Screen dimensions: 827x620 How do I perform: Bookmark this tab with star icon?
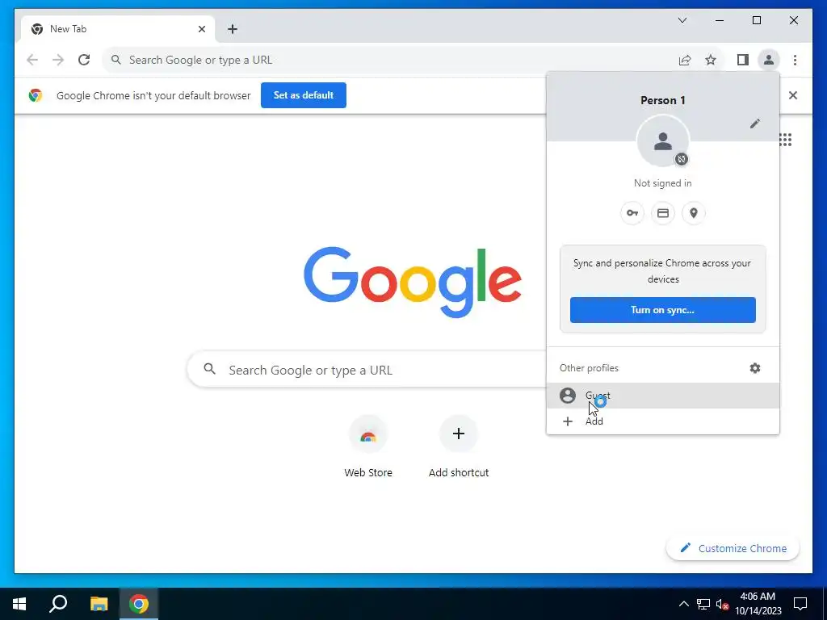pyautogui.click(x=711, y=60)
